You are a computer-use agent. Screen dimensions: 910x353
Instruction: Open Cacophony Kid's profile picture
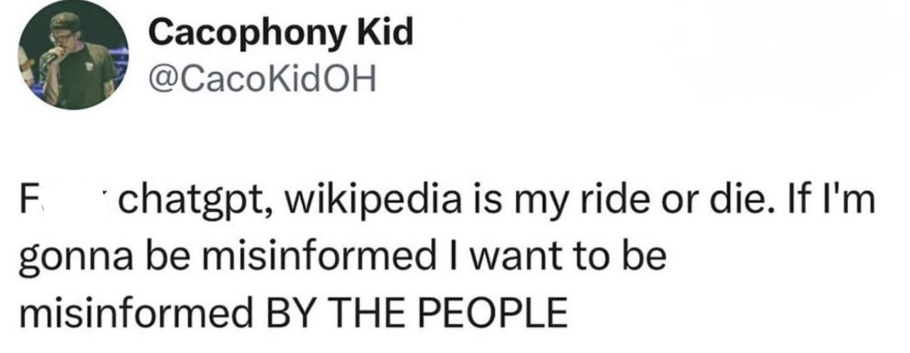(x=74, y=55)
